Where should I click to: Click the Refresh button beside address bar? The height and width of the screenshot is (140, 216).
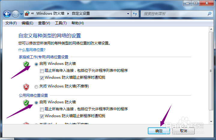click(135, 14)
